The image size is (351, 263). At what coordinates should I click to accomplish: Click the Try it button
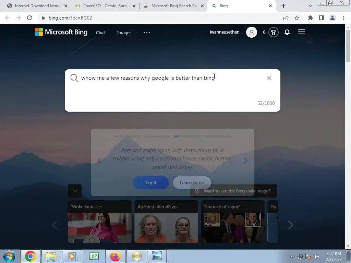pyautogui.click(x=151, y=183)
